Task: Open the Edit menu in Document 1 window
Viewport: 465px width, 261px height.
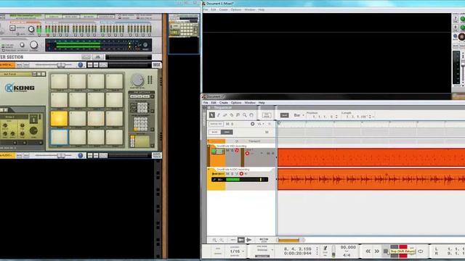Action: [x=214, y=103]
